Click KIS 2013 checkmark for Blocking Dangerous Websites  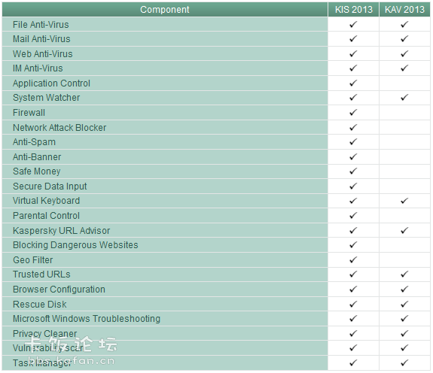[x=353, y=245]
